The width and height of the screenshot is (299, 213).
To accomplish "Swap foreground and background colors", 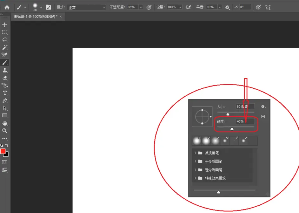I will [7, 145].
